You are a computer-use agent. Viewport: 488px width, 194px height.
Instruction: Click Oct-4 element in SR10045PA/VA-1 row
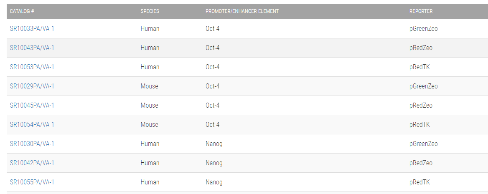[x=212, y=106]
